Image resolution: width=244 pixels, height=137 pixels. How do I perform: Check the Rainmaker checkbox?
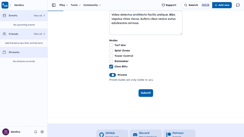click(111, 61)
